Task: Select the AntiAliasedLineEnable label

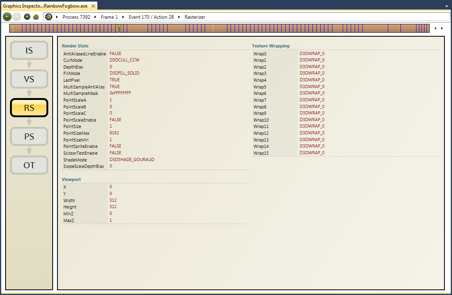Action: coord(85,54)
